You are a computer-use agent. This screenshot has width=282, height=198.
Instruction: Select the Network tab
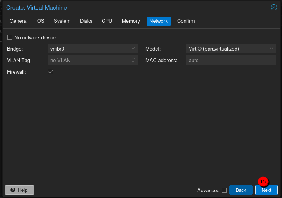159,21
